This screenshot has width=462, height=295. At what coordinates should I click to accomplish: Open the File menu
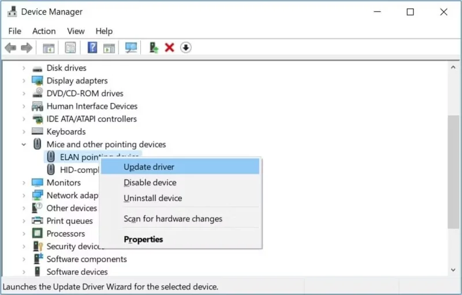click(15, 31)
